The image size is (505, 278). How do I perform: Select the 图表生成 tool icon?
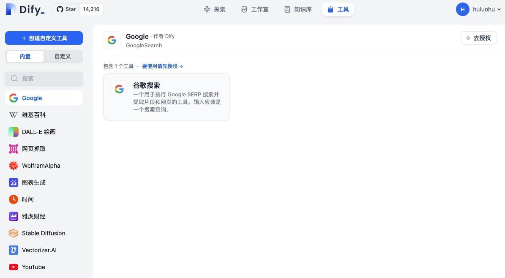click(13, 183)
